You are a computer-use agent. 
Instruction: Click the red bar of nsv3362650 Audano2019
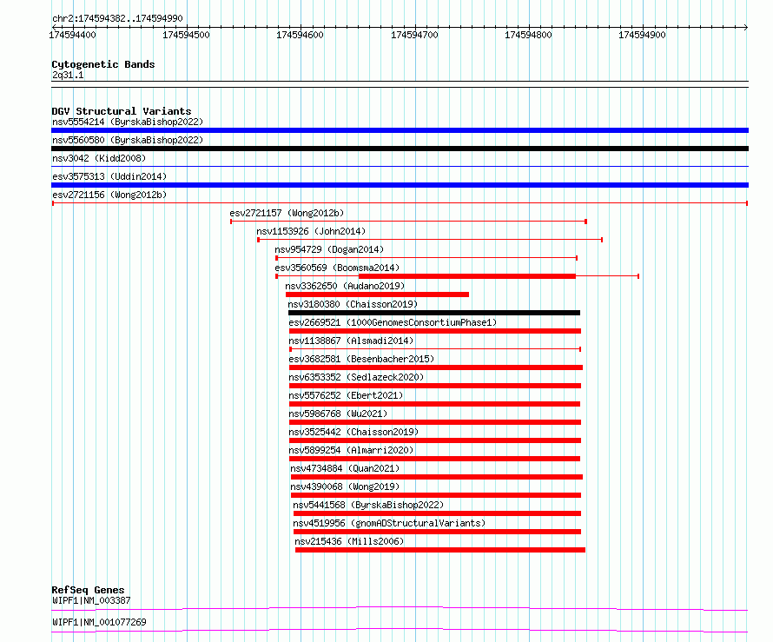click(377, 295)
